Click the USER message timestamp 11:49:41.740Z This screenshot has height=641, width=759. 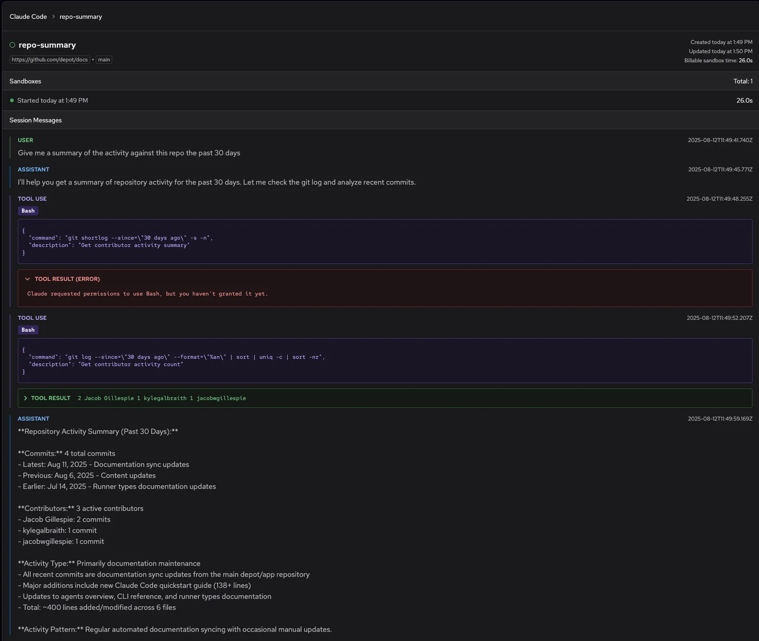[x=720, y=140]
